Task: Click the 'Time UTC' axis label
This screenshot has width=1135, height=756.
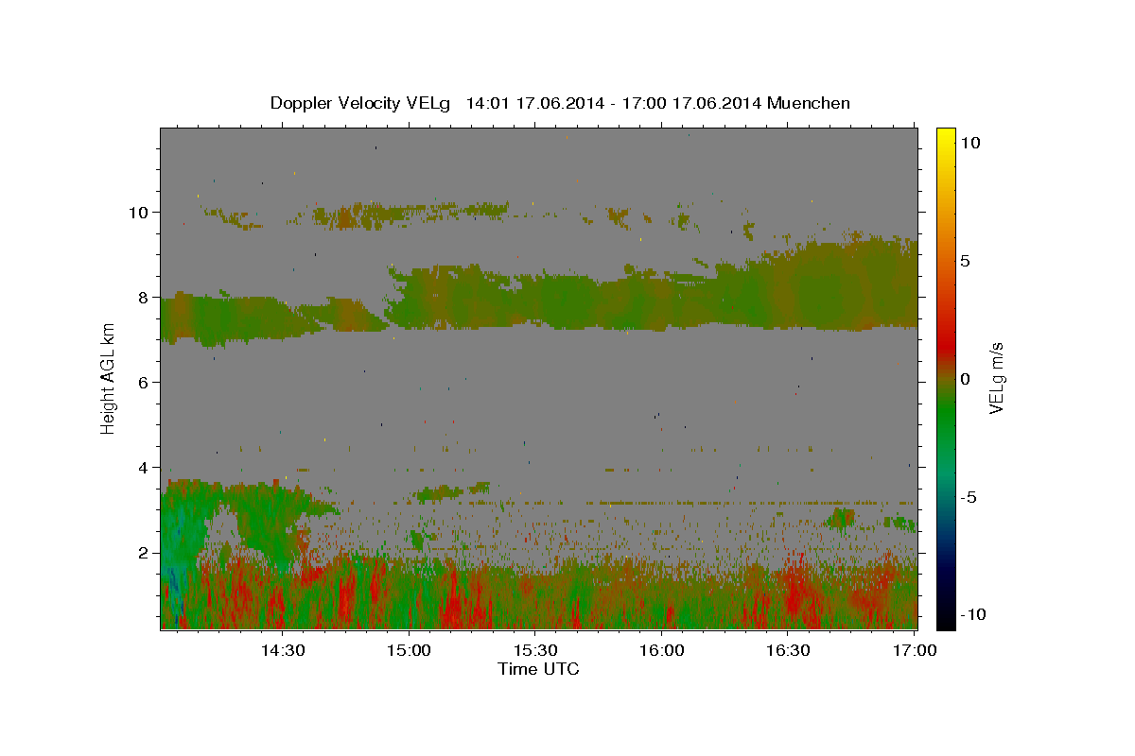Action: (538, 669)
